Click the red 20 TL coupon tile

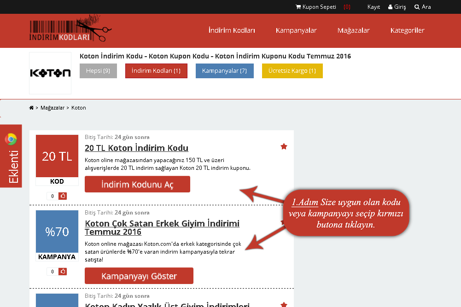[x=57, y=156]
